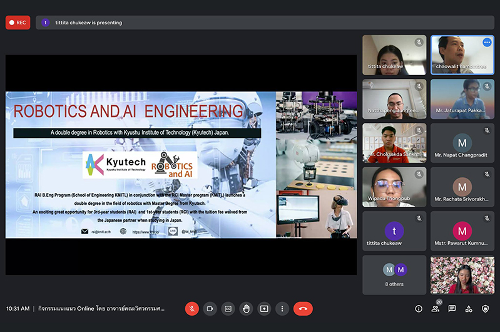Start presenting your screen

coord(264,309)
